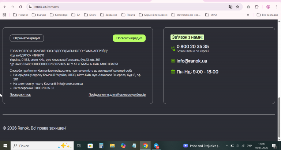Click the browser forward arrow
The image size is (281, 150).
click(x=12, y=7)
